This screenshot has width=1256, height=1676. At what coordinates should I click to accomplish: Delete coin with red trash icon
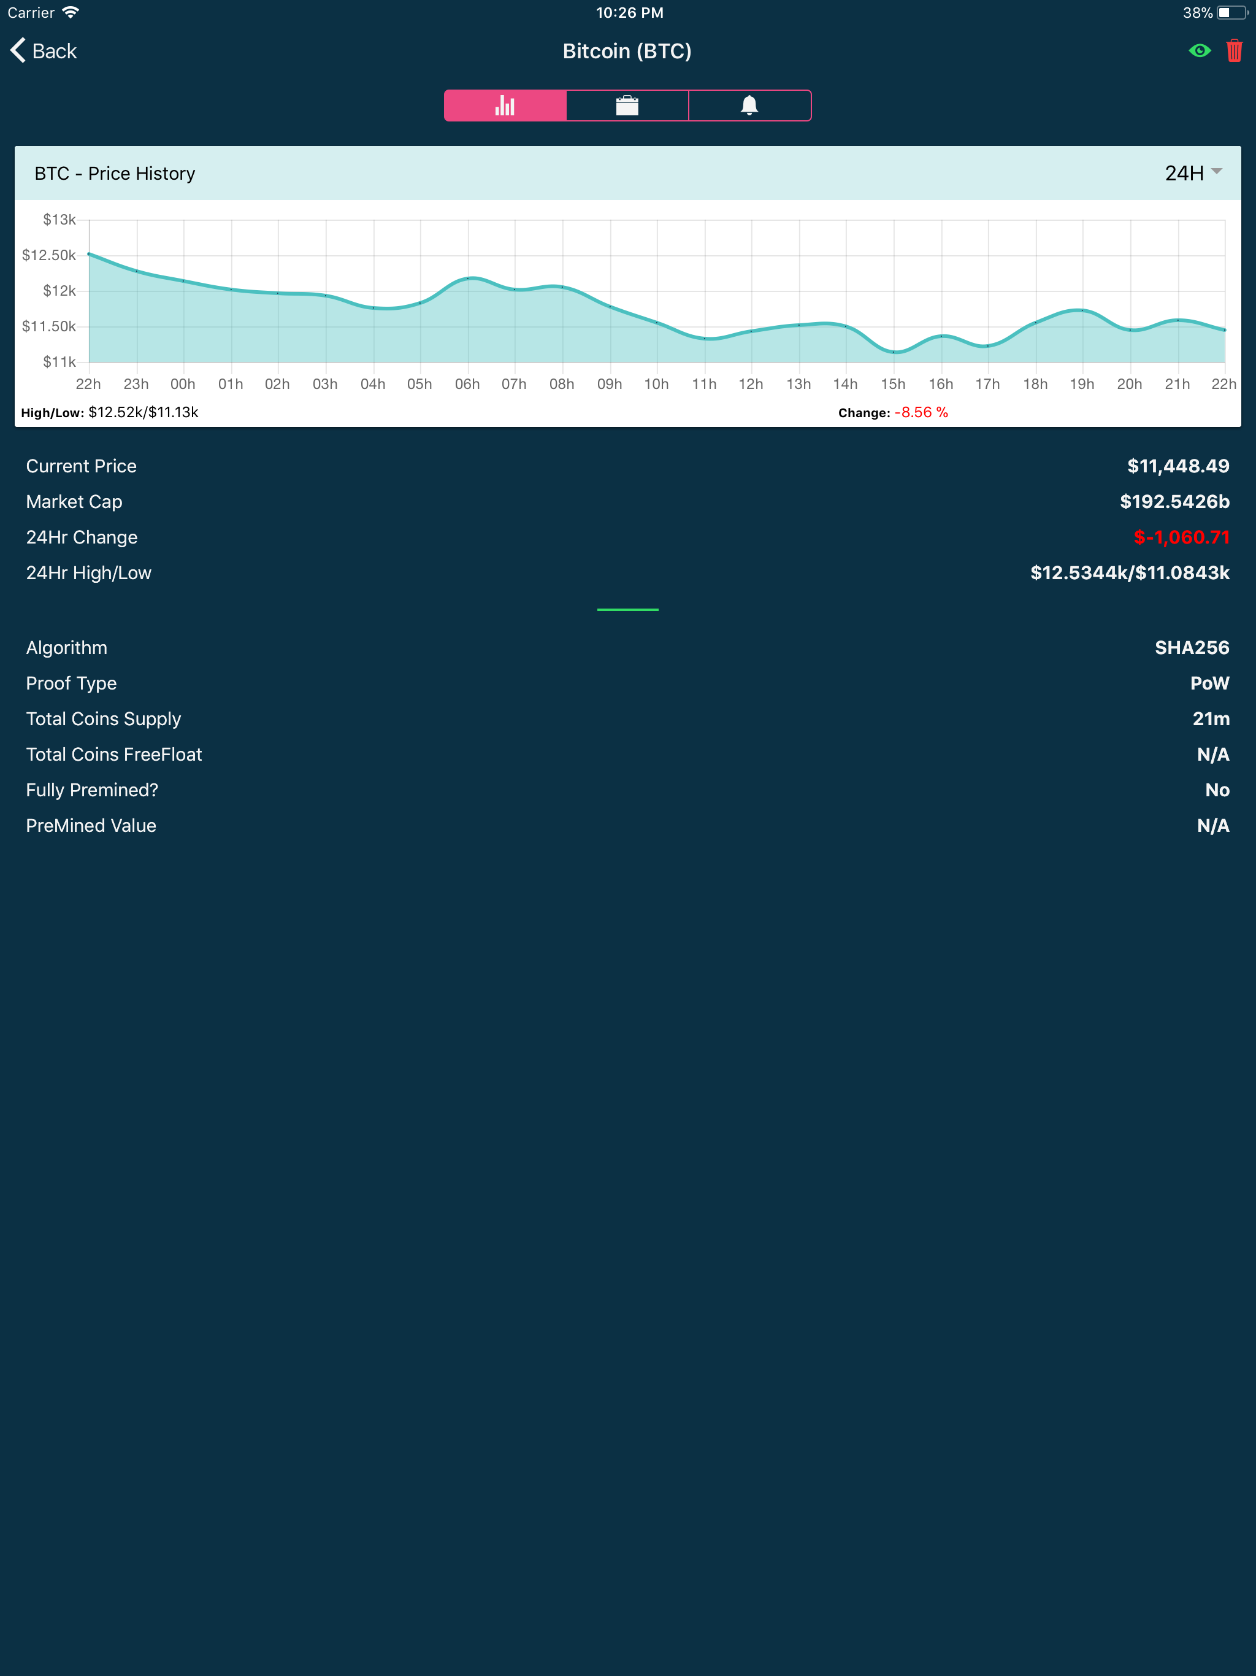[x=1234, y=51]
